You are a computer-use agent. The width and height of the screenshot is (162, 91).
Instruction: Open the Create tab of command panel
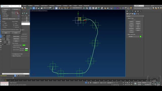(x=127, y=11)
